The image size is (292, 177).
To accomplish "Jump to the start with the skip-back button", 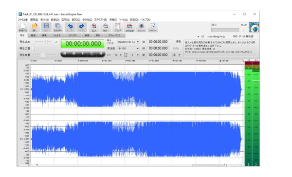I will (x=64, y=53).
